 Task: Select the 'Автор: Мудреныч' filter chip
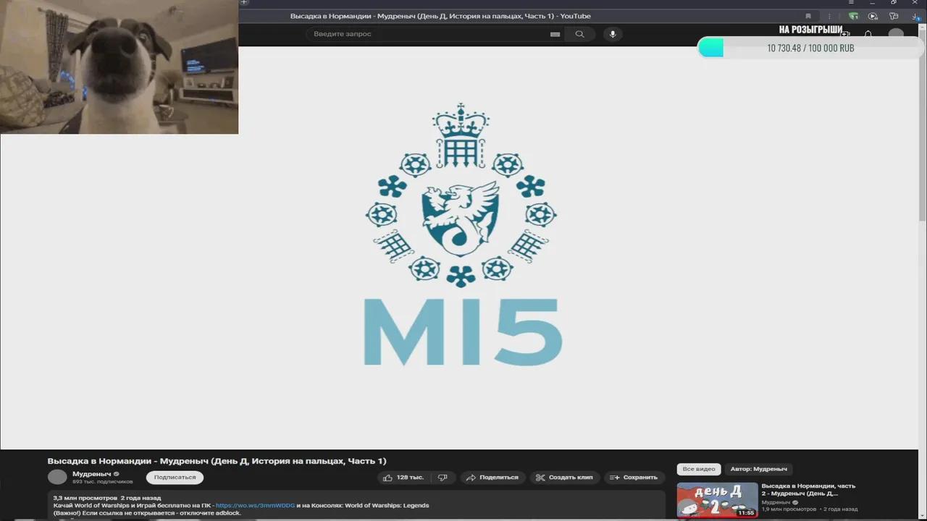[x=759, y=469]
